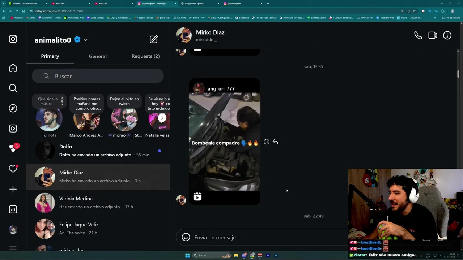
Task: Open ang_uri_777_ profile from reel header
Action: click(x=222, y=88)
